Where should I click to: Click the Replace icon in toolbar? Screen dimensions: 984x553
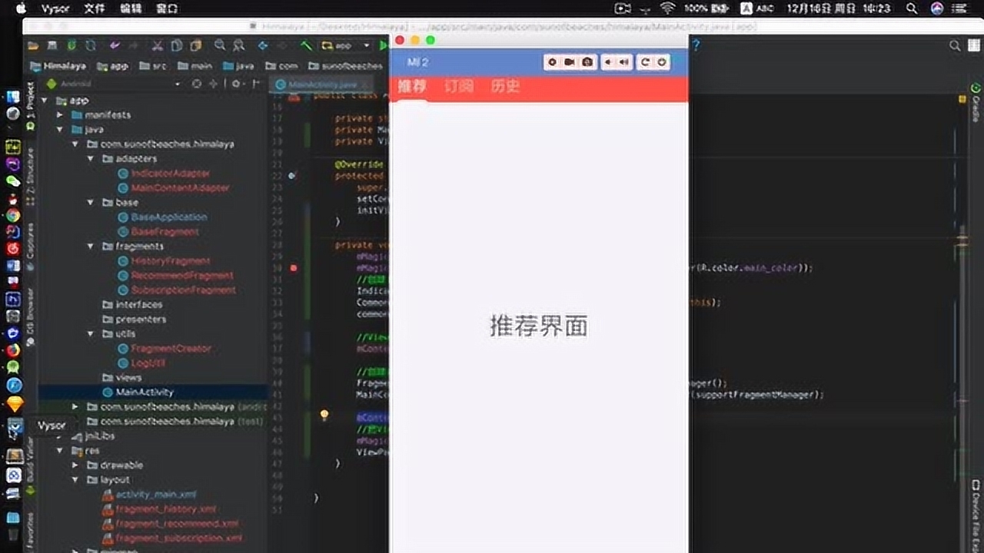[x=238, y=46]
